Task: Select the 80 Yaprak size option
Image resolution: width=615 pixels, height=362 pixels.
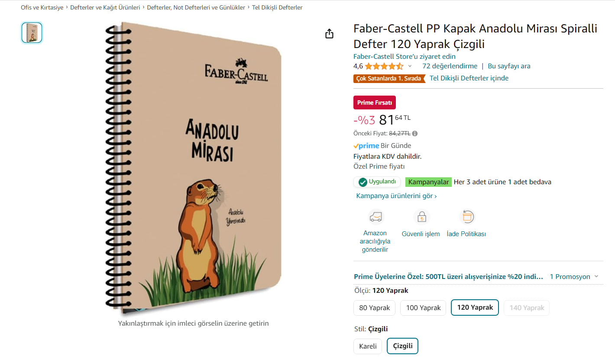Action: click(x=375, y=308)
